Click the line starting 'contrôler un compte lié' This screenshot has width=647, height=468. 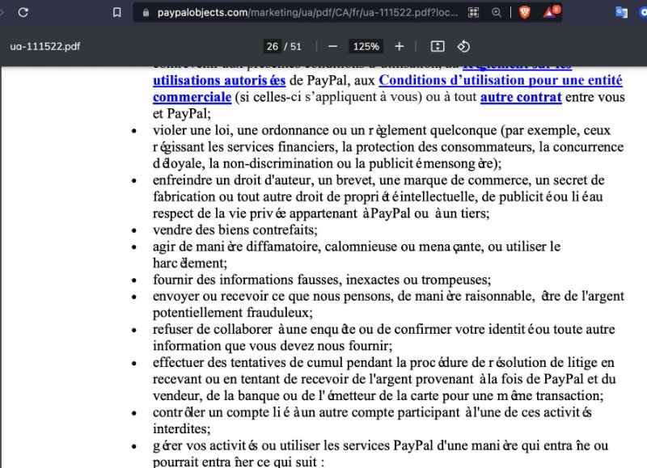(x=372, y=412)
